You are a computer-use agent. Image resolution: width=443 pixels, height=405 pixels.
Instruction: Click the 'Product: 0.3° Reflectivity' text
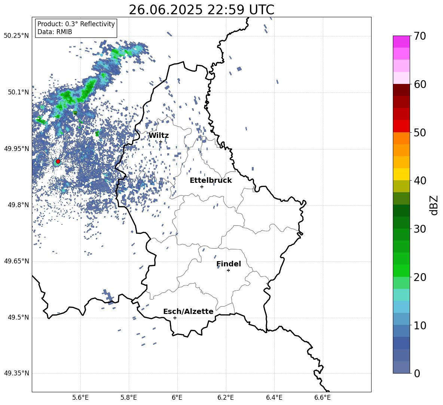point(76,24)
